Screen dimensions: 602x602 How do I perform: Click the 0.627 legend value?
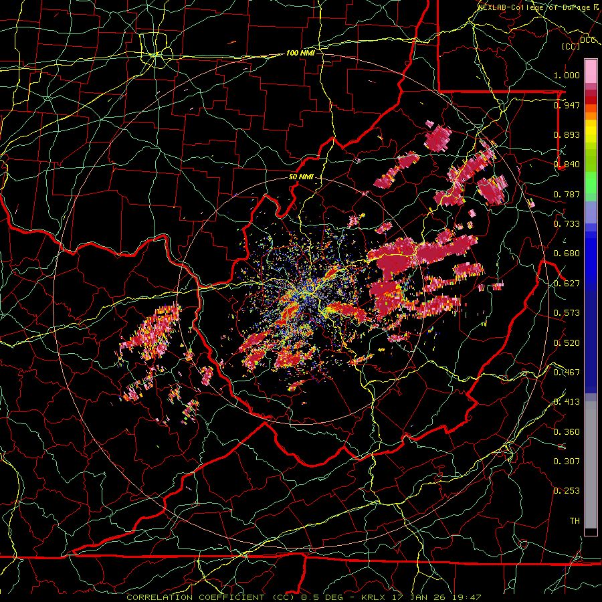click(x=567, y=284)
